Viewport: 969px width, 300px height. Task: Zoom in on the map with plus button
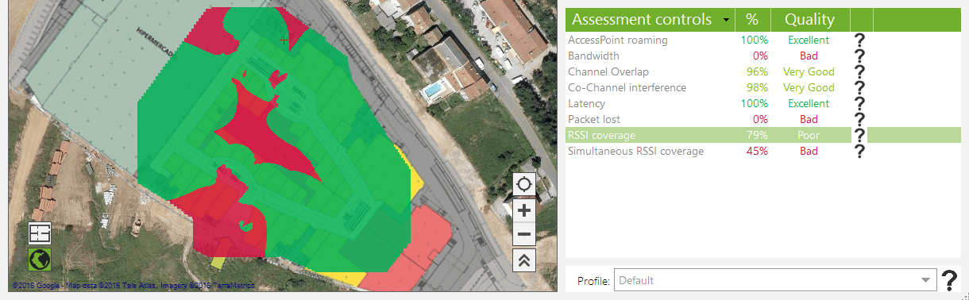coord(524,210)
